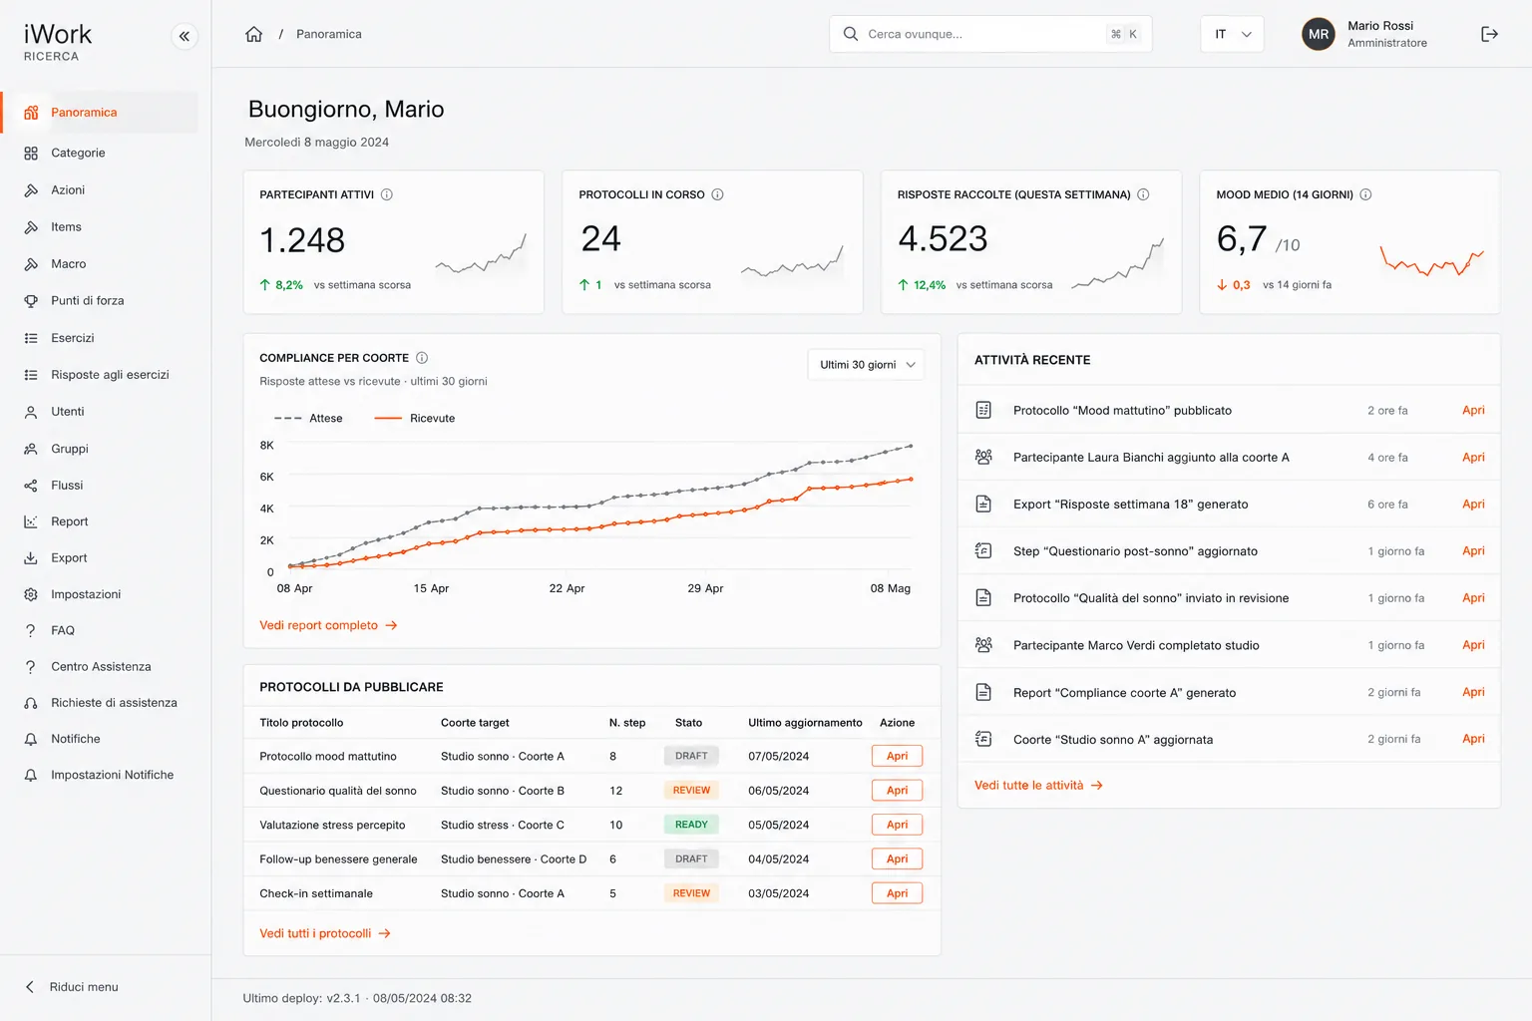Open Report Compliance coorte A activity via Apri
The image size is (1532, 1021).
1473,692
